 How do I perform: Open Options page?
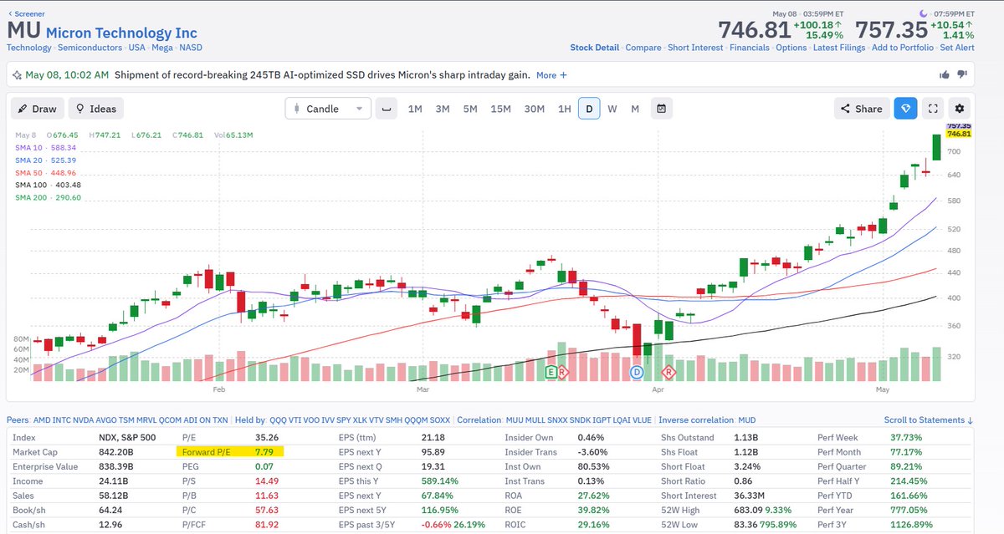(791, 48)
